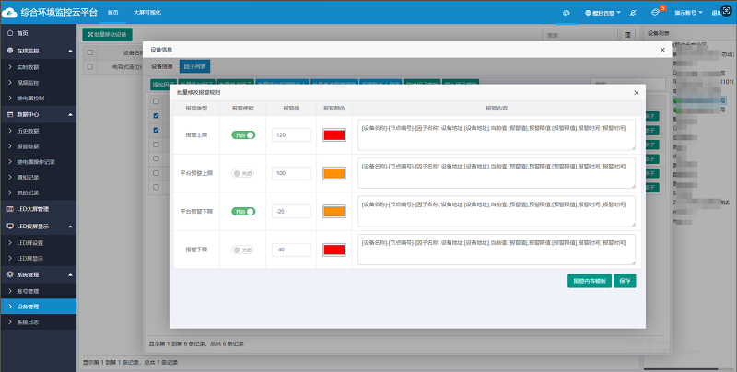Viewport: 737px width, 372px height.
Task: Click the 保存 save button
Action: coord(626,281)
